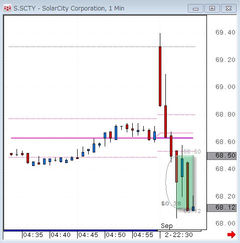Click the Sep month label
Screen dimensions: 240x243
click(167, 226)
